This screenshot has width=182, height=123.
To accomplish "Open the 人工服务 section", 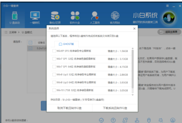I will pyautogui.click(x=95, y=18).
